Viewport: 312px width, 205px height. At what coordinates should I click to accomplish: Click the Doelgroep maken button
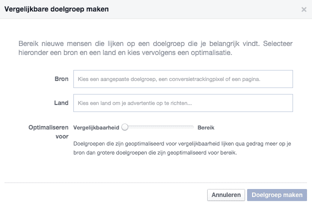pos(277,194)
